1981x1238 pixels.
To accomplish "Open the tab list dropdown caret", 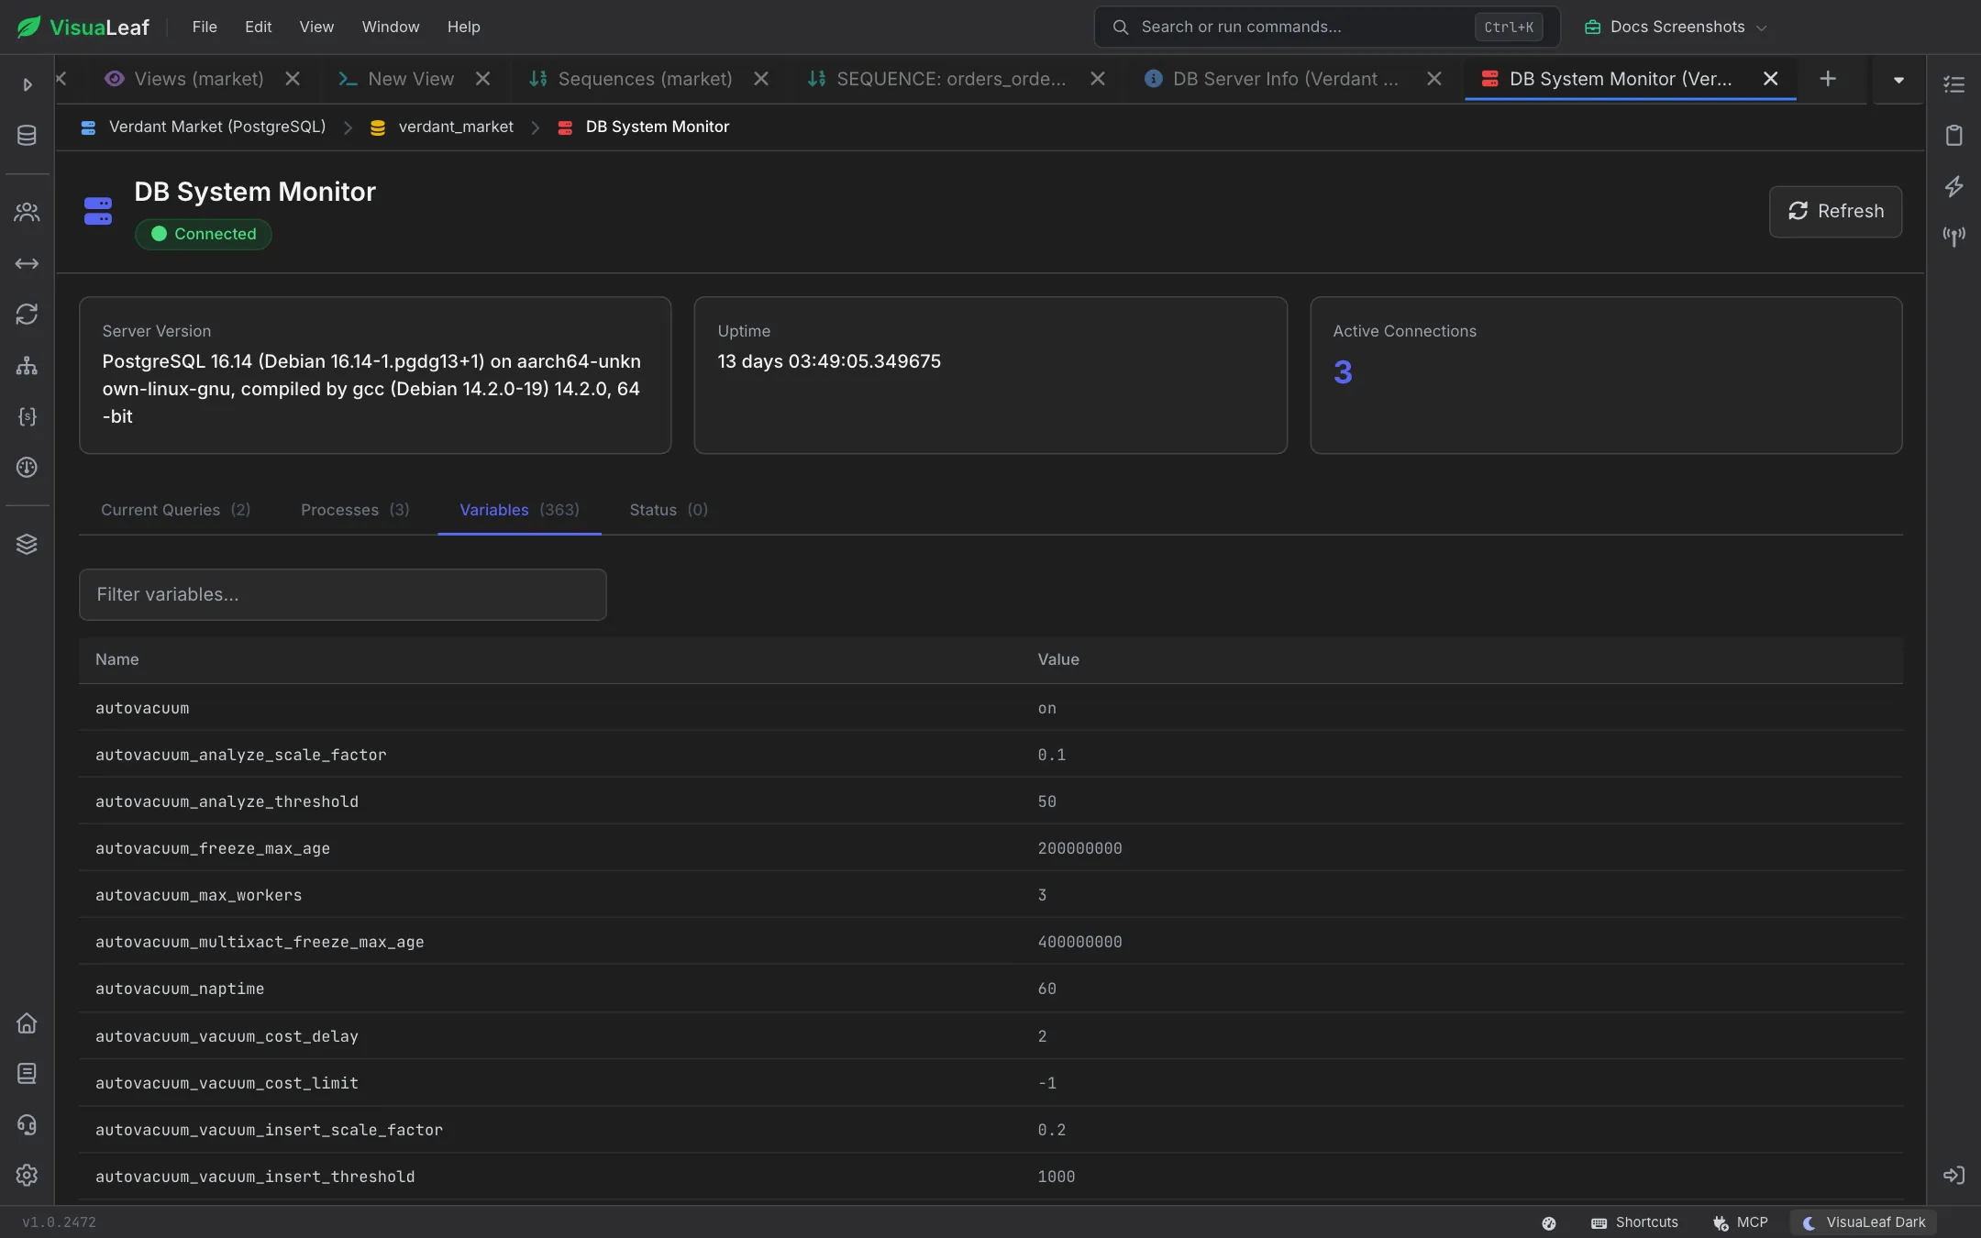I will click(x=1898, y=80).
